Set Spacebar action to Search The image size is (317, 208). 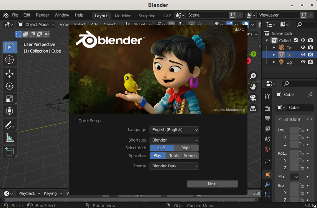(190, 156)
